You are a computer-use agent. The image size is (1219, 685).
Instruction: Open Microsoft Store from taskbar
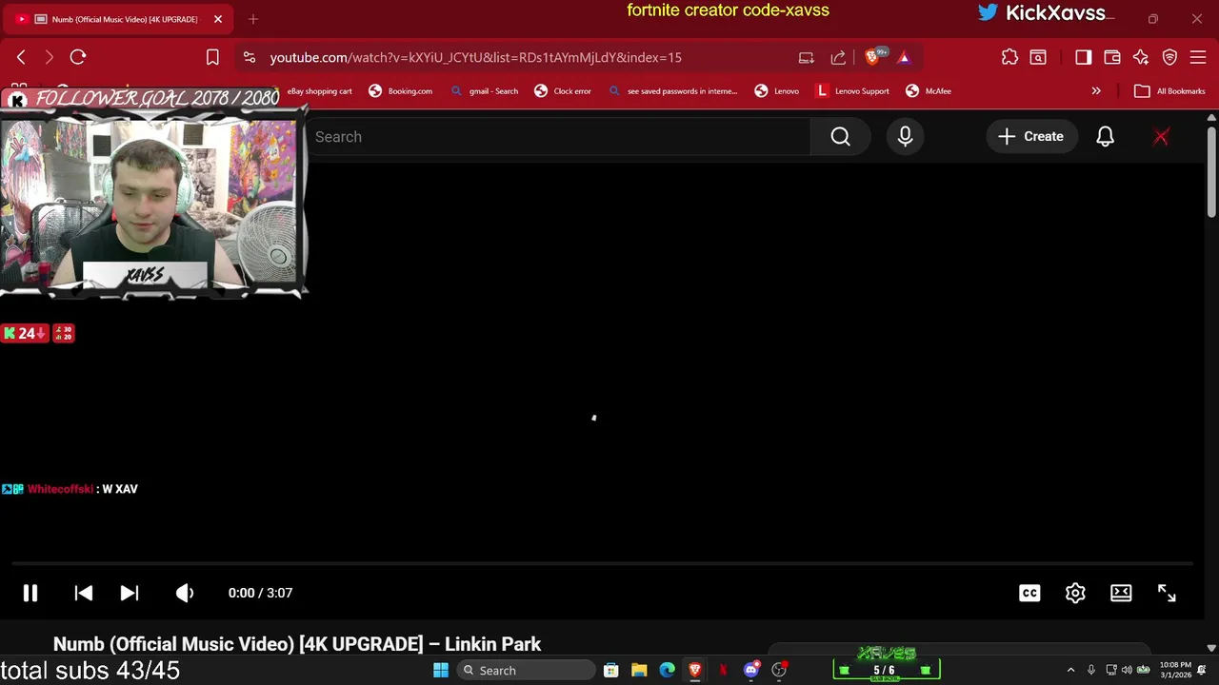coord(611,671)
